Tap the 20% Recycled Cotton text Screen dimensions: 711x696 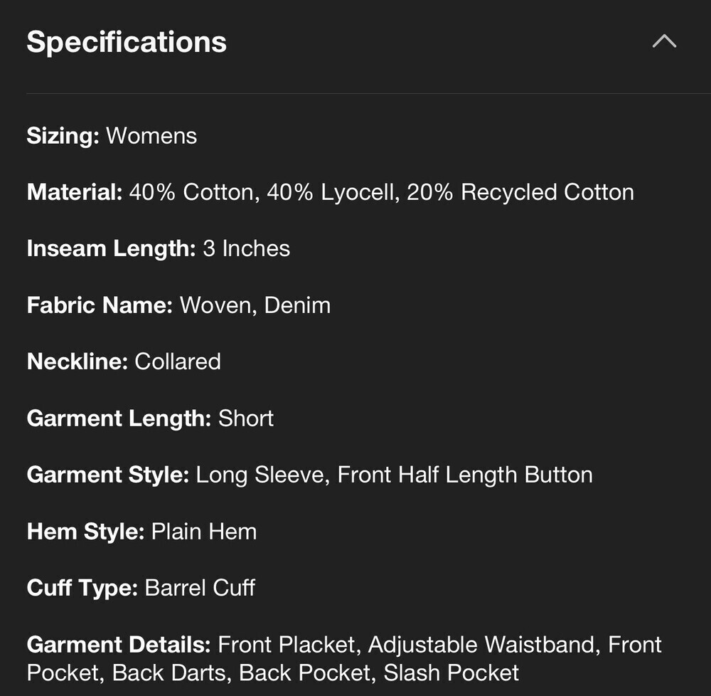[x=520, y=192]
